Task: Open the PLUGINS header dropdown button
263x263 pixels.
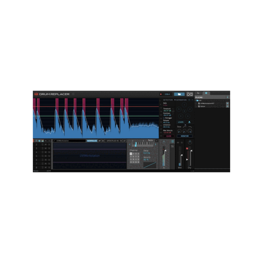Action: pyautogui.click(x=227, y=97)
